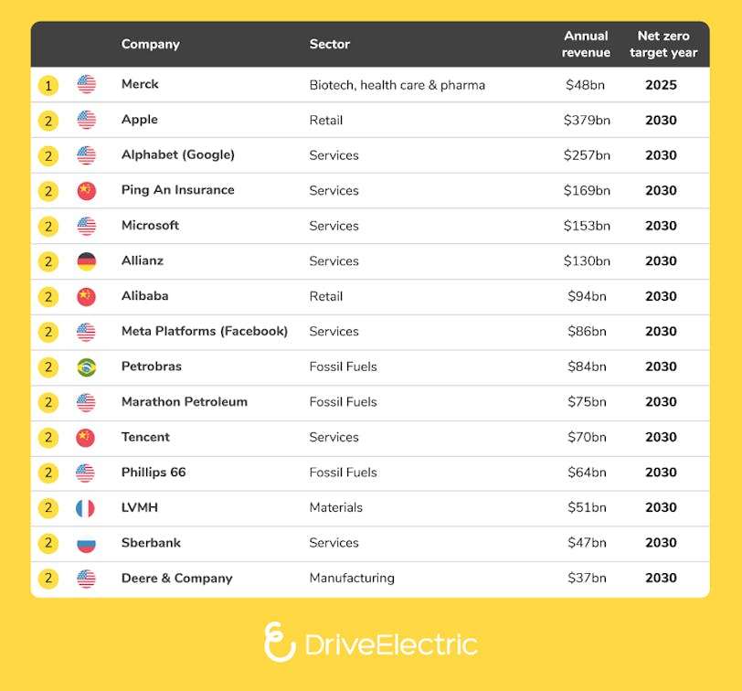The width and height of the screenshot is (742, 691).
Task: Click the rank 1 badge for Merck
Action: pyautogui.click(x=48, y=86)
